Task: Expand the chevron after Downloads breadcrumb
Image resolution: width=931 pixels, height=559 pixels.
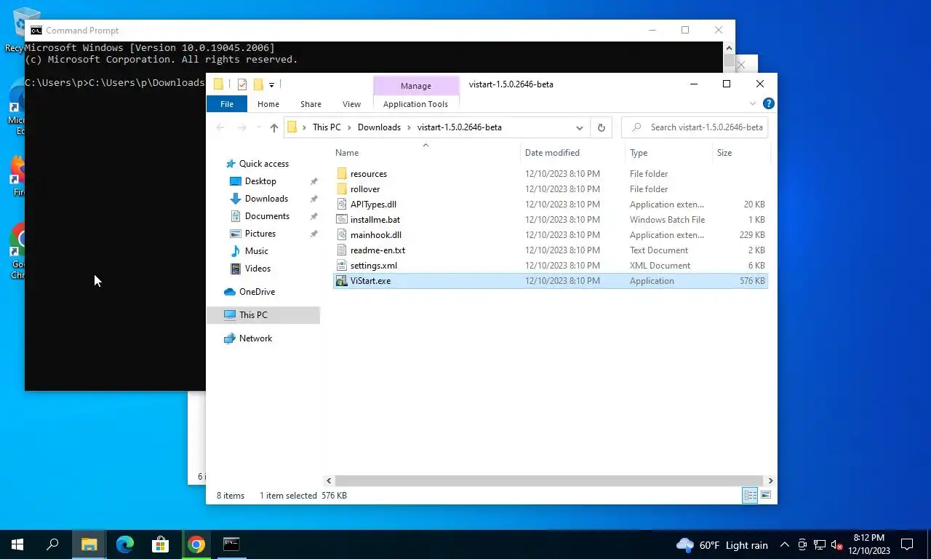Action: 409,127
